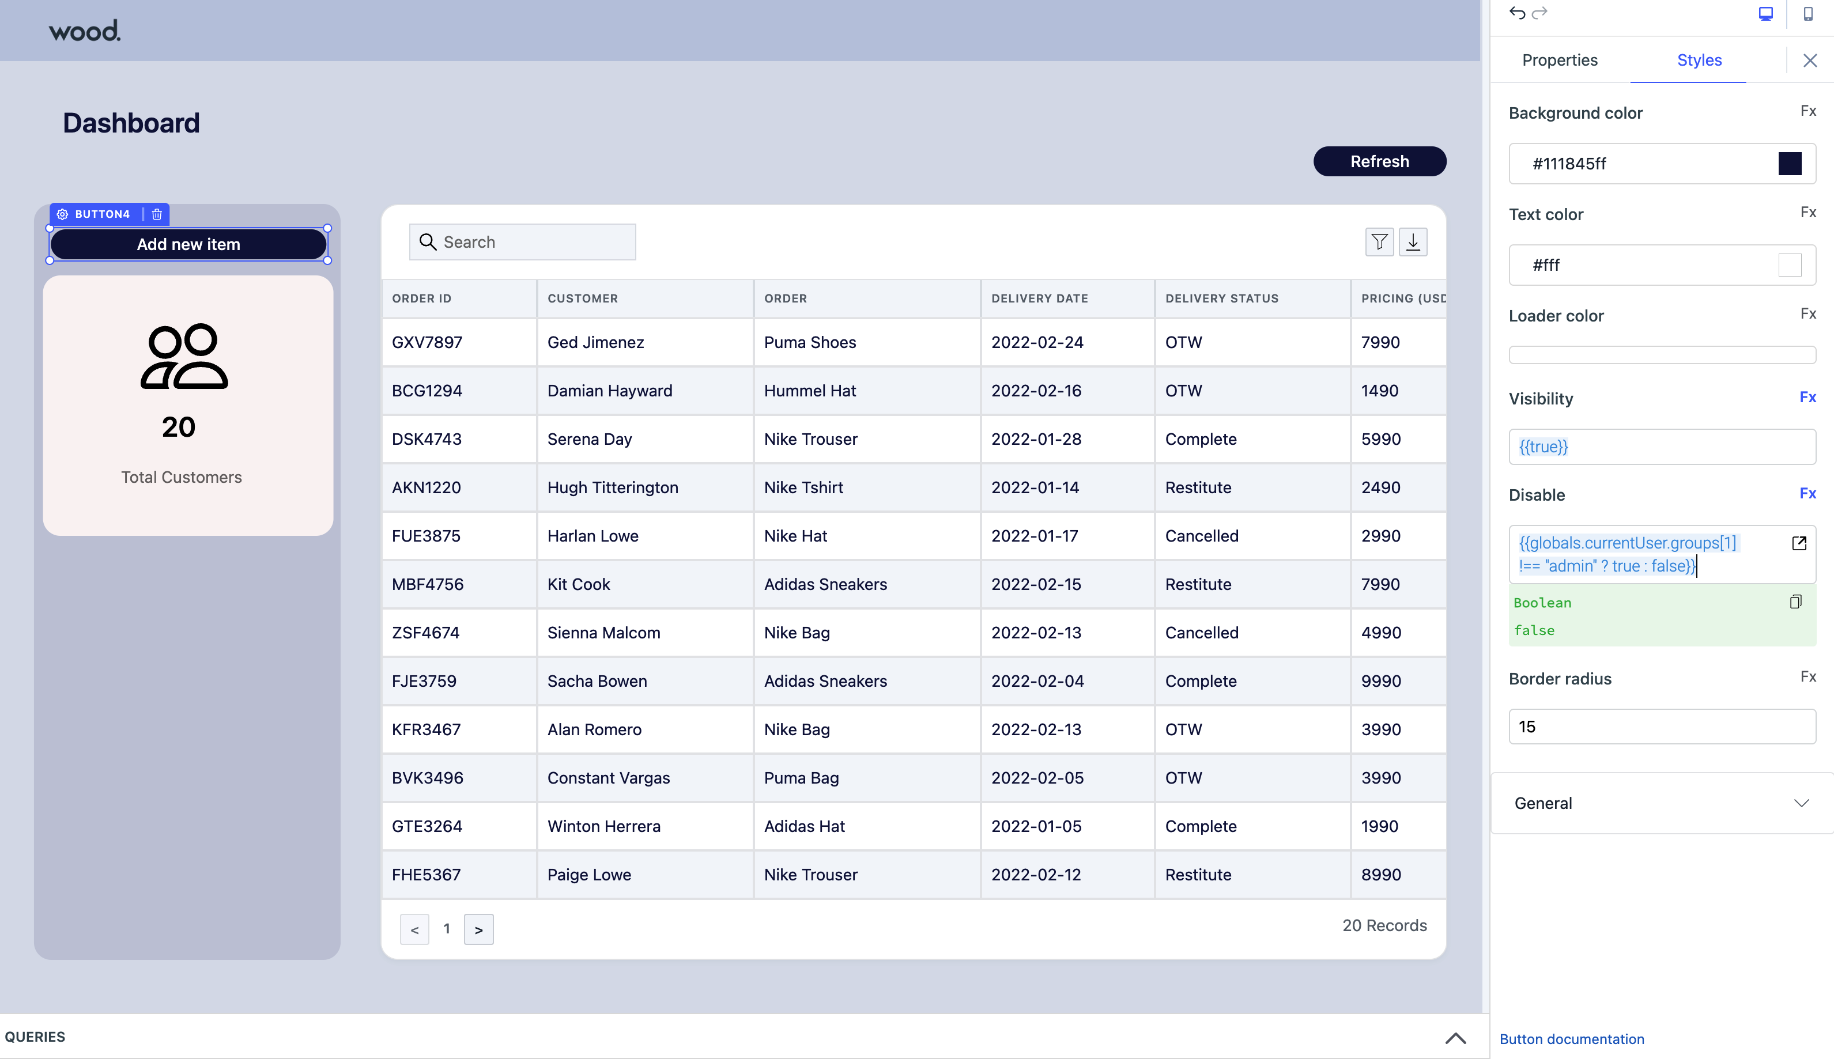This screenshot has width=1834, height=1059.
Task: Switch to desktop layout view icon
Action: coord(1765,14)
